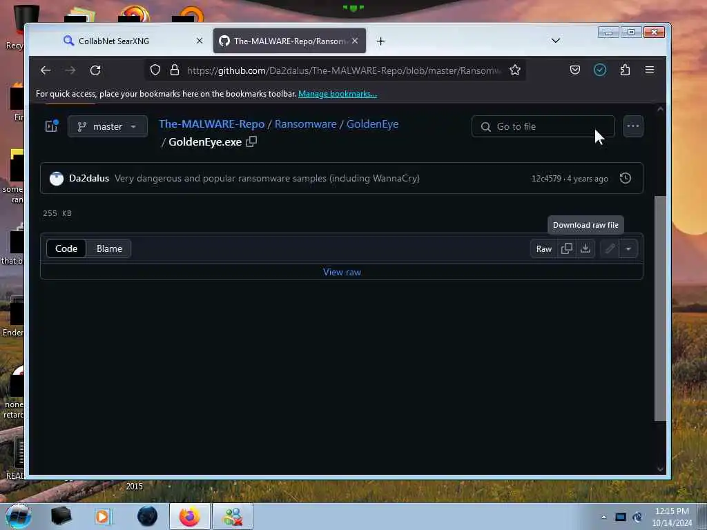Click the padlock site info icon
Image resolution: width=707 pixels, height=530 pixels.
(175, 70)
